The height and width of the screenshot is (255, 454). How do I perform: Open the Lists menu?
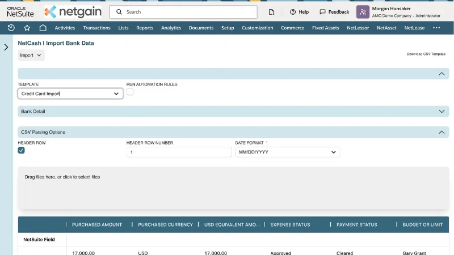[x=123, y=28]
